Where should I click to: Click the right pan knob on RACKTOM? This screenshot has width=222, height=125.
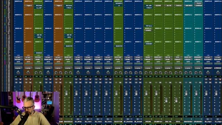pyautogui.click(x=120, y=73)
